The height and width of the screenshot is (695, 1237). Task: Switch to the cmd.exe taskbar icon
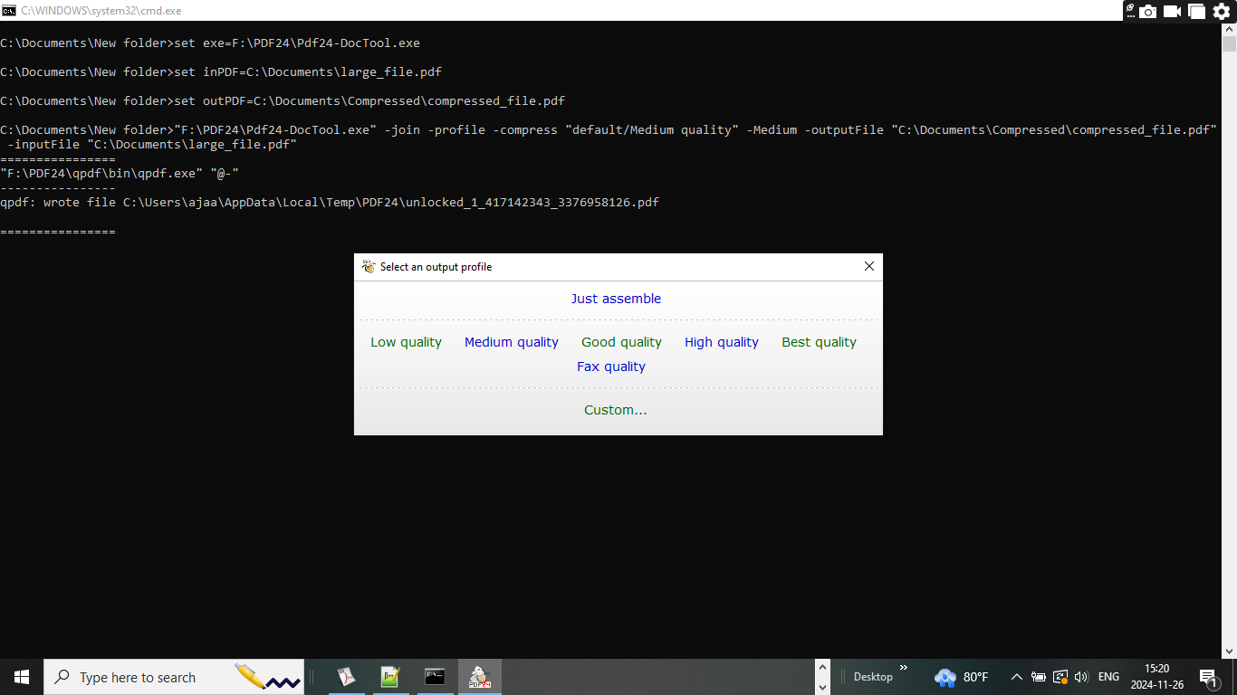pyautogui.click(x=435, y=677)
